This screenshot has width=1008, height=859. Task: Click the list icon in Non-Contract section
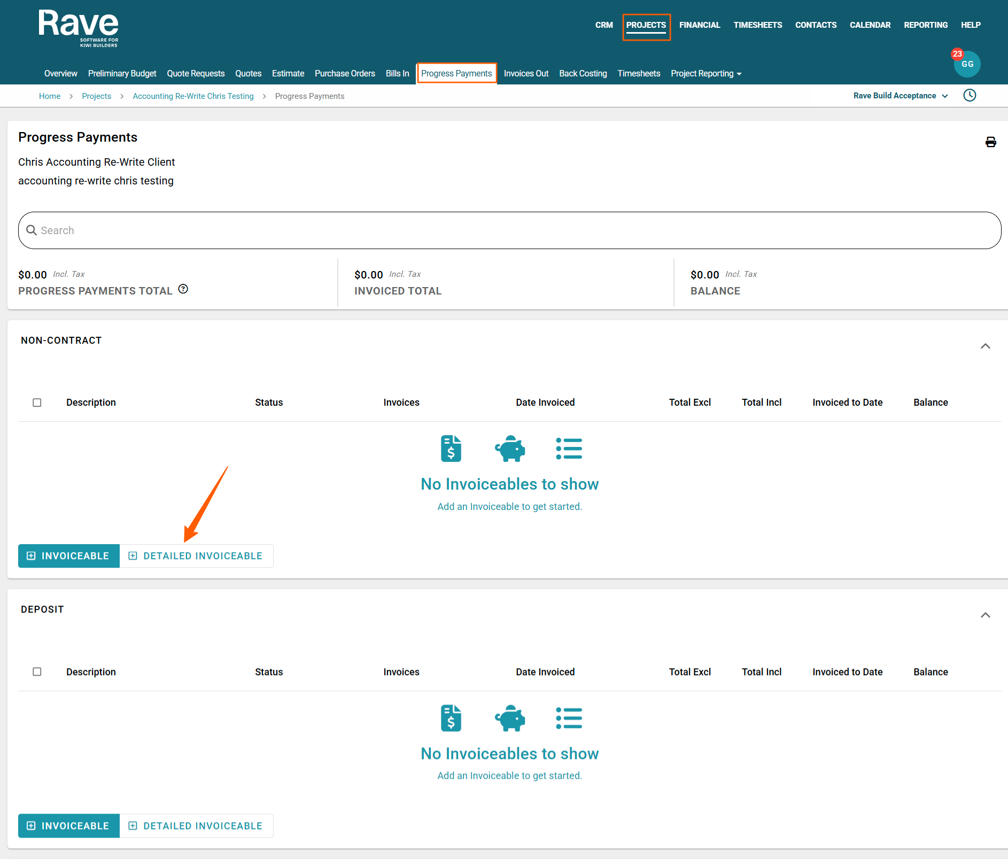pos(569,448)
